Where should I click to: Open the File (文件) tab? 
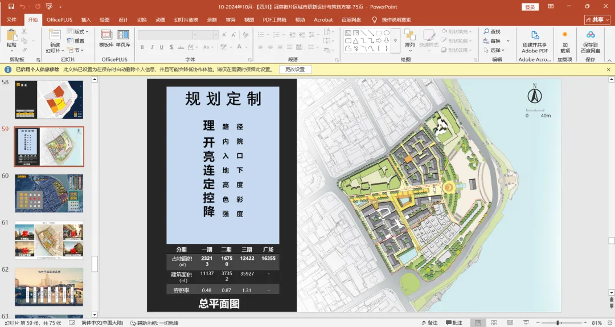coord(12,19)
